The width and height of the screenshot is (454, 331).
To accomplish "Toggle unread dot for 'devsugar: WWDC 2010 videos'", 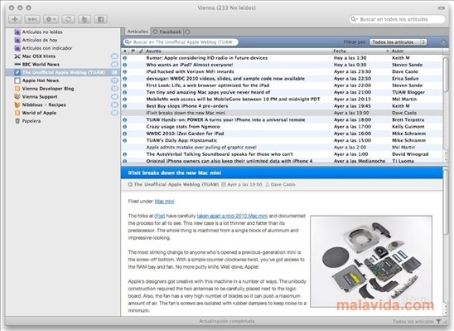I will coord(125,79).
